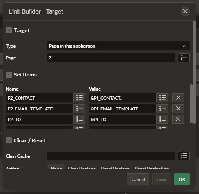The width and height of the screenshot is (199, 194).
Task: Open item picker for P2_CONTACT name
Action: coord(79,98)
